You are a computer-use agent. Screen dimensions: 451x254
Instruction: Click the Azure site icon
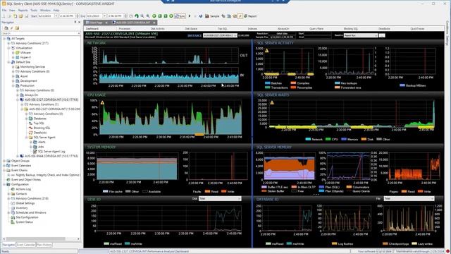tap(18, 76)
